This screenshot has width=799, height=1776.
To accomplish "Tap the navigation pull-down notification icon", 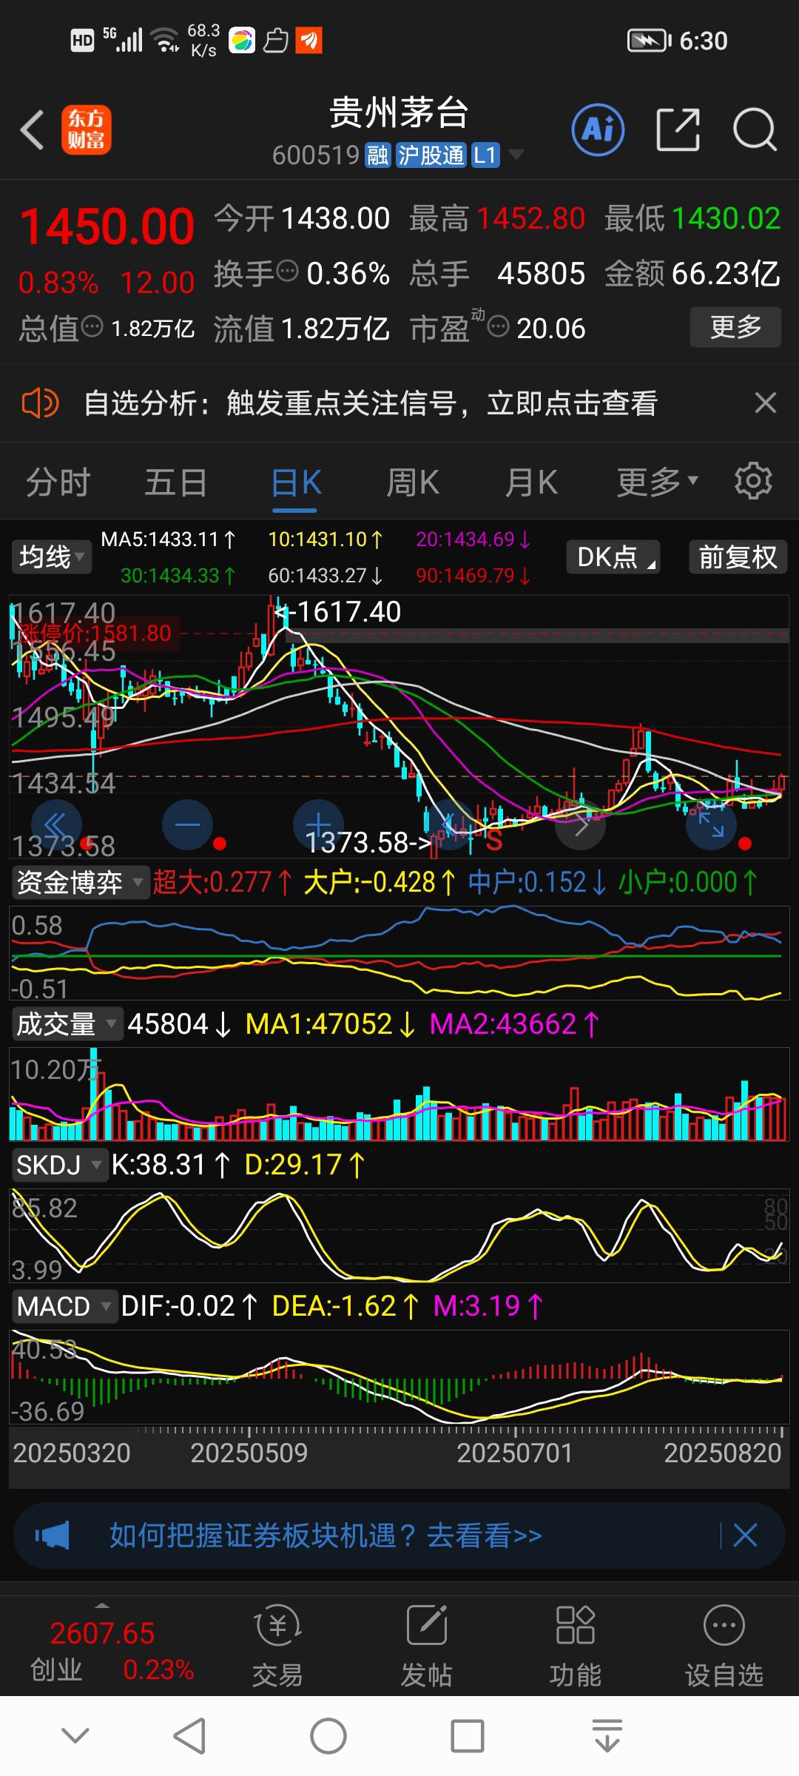I will [607, 1736].
